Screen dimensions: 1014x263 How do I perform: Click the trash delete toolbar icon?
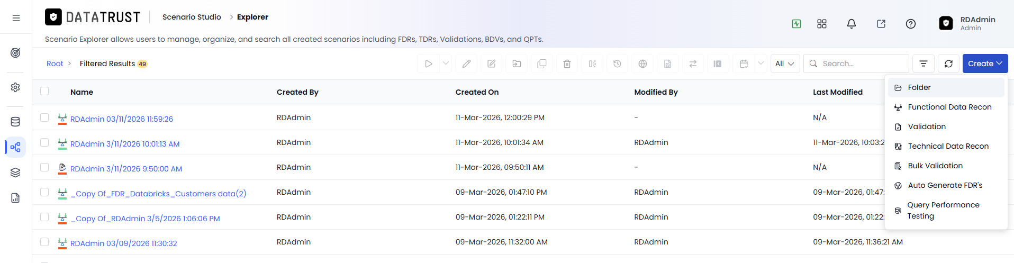coord(567,64)
